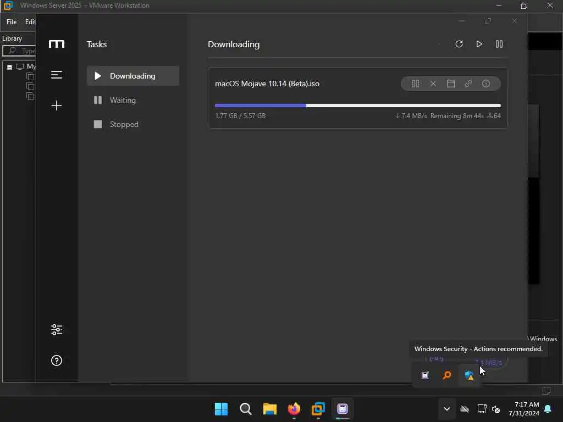This screenshot has width=563, height=422.
Task: Collapse My Computer tree in VMware library
Action: (10, 67)
